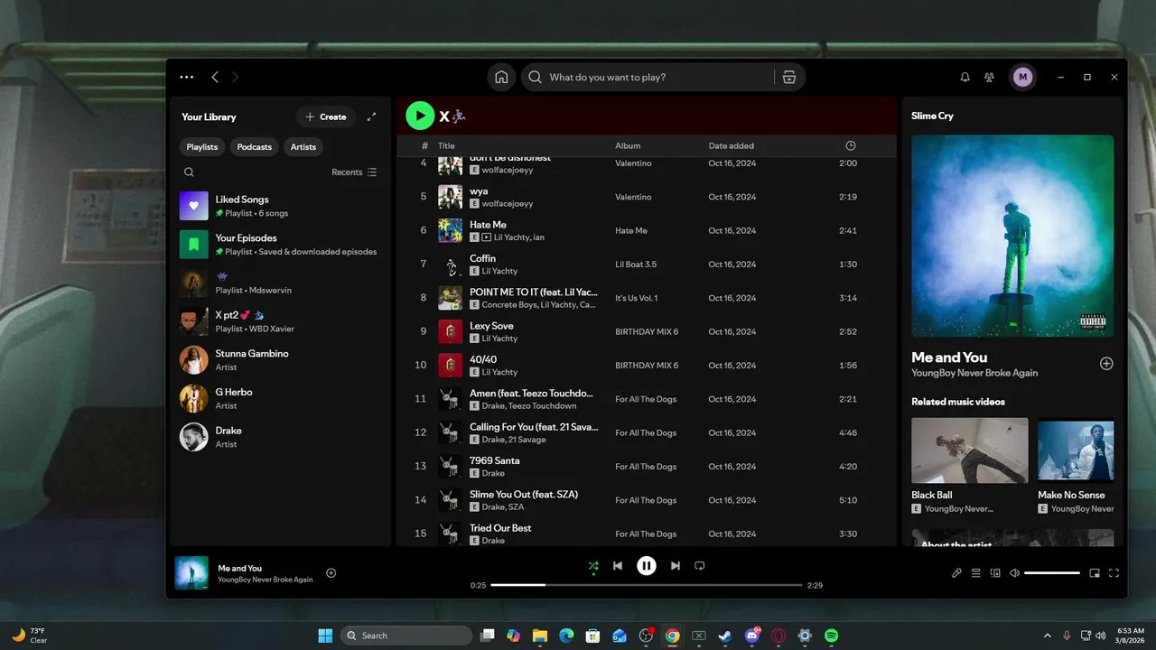Enter full screen player mode

1114,572
